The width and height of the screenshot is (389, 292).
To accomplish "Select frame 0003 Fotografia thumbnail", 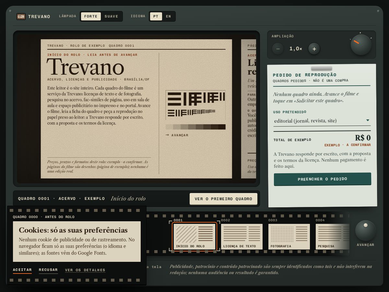I will coord(289,237).
